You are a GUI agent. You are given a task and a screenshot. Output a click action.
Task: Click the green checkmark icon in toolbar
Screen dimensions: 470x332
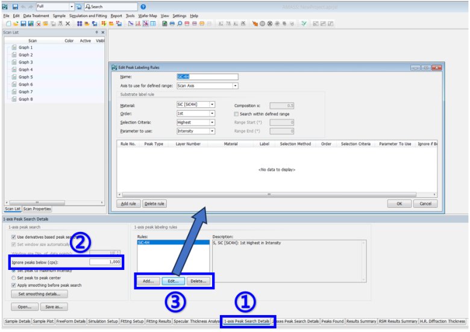304,23
